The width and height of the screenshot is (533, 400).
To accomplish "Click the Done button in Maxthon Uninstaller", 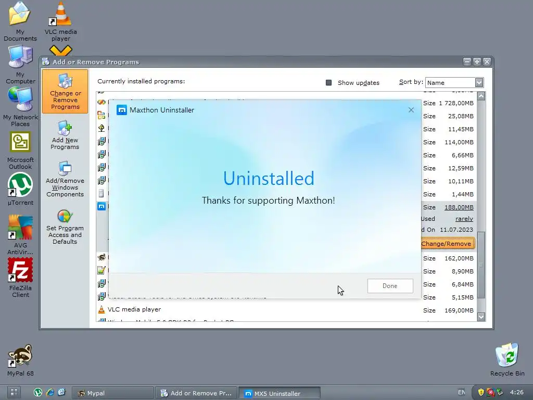I will click(390, 286).
